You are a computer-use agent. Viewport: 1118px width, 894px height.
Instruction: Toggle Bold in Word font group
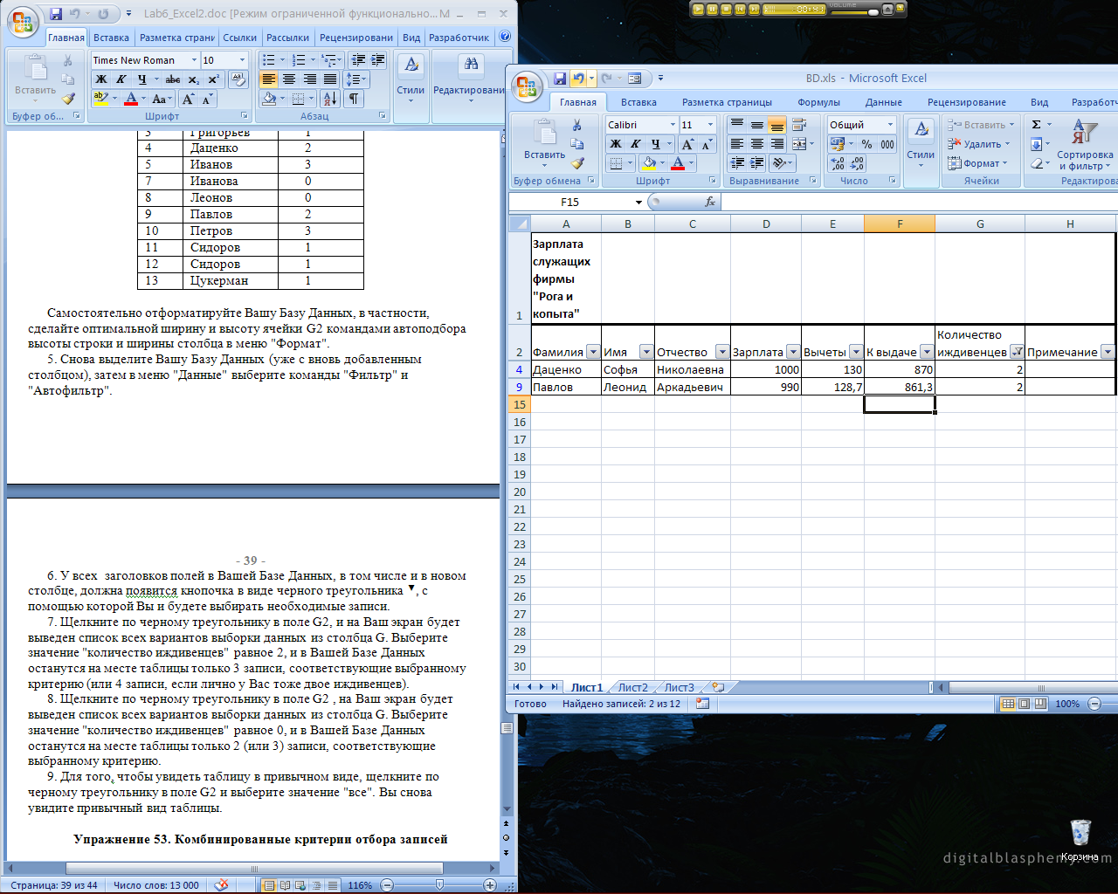[x=101, y=79]
